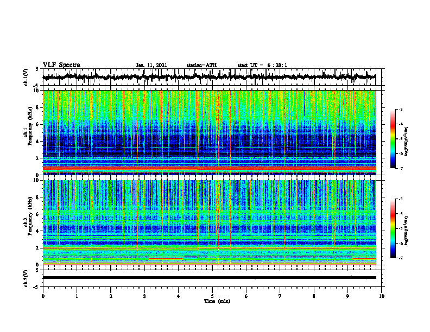
Task: Click inside the ch.2 spectrogram panel
Action: tap(209, 222)
